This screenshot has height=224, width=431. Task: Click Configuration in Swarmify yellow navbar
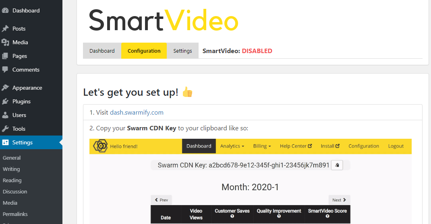364,146
